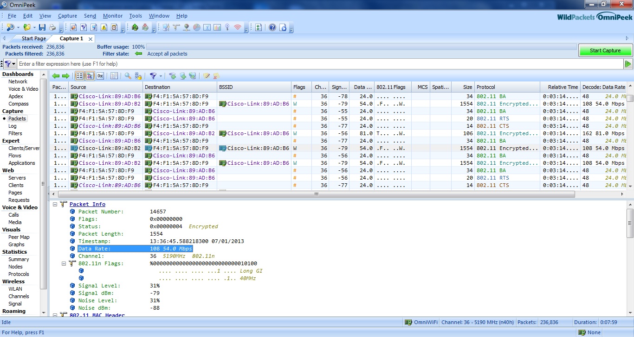Viewport: 634px width, 337px height.
Task: Open the Help question mark icon
Action: [272, 27]
